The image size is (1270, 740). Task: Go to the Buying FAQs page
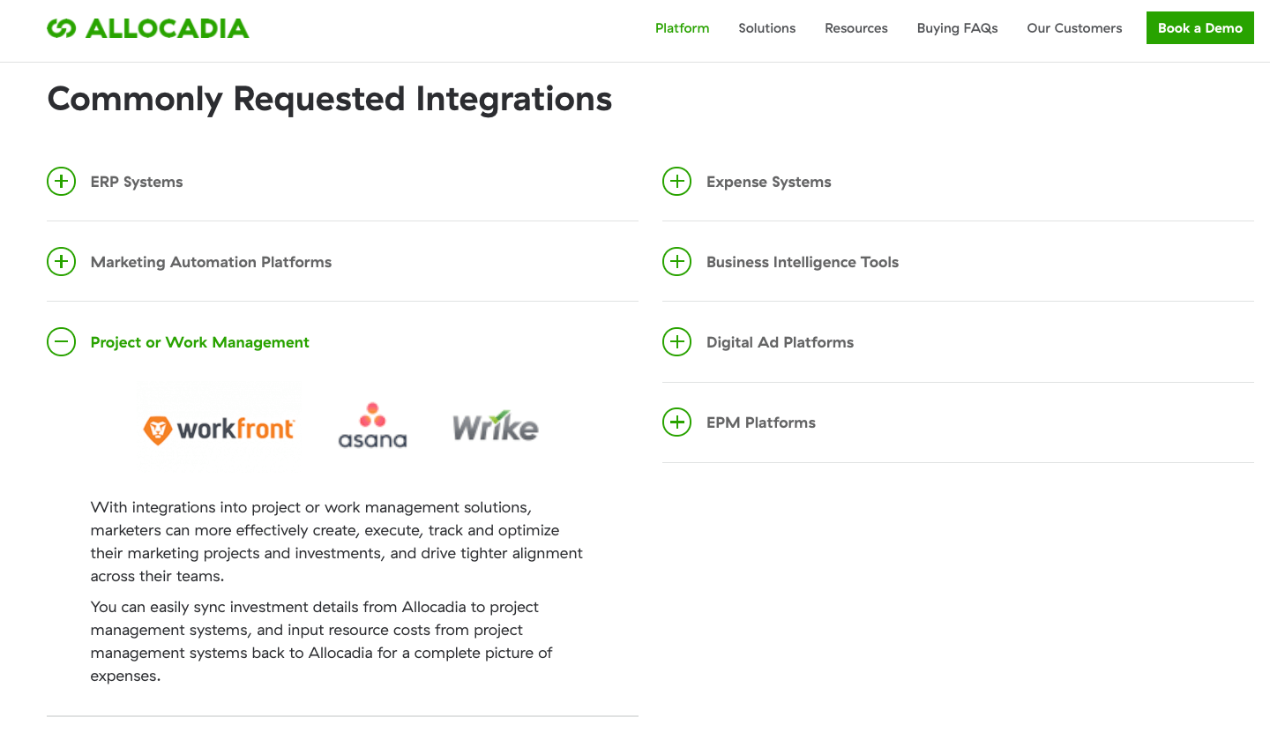click(x=957, y=28)
